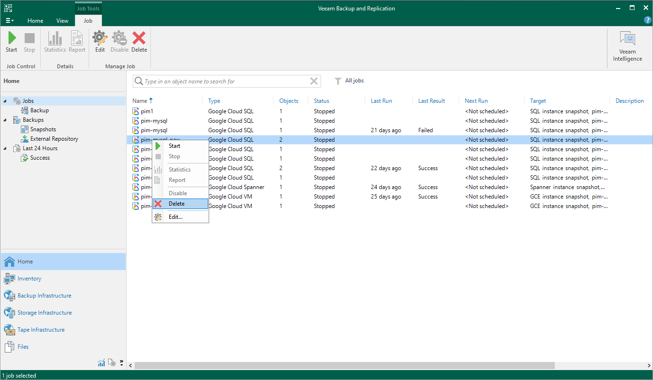Click the Edit gear icon in the ribbon
This screenshot has width=653, height=380.
click(x=100, y=38)
